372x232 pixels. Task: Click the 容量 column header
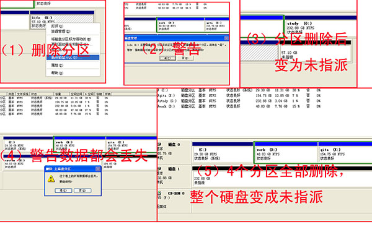point(61,94)
